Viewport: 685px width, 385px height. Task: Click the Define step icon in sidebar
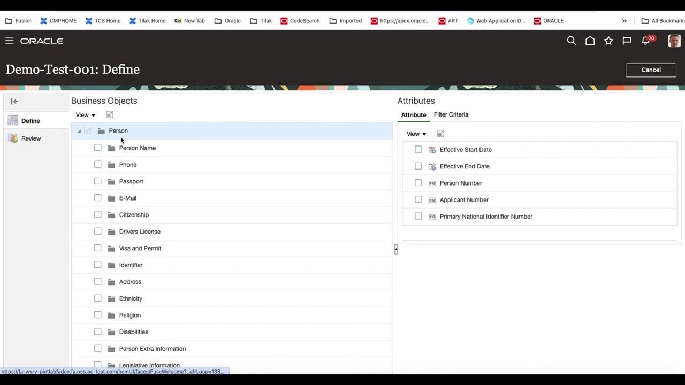pos(13,121)
